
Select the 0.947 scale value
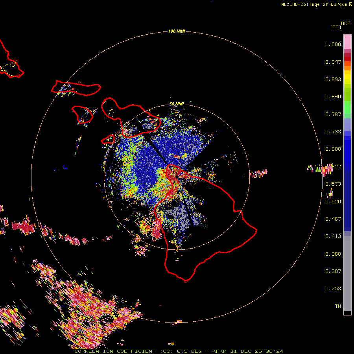tap(333, 62)
